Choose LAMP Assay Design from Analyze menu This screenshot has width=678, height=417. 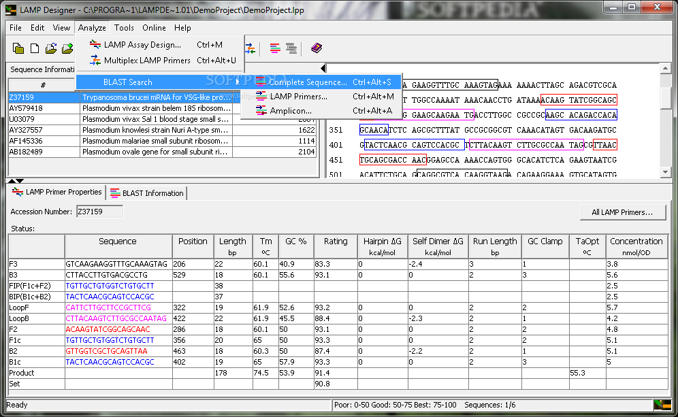click(x=142, y=45)
